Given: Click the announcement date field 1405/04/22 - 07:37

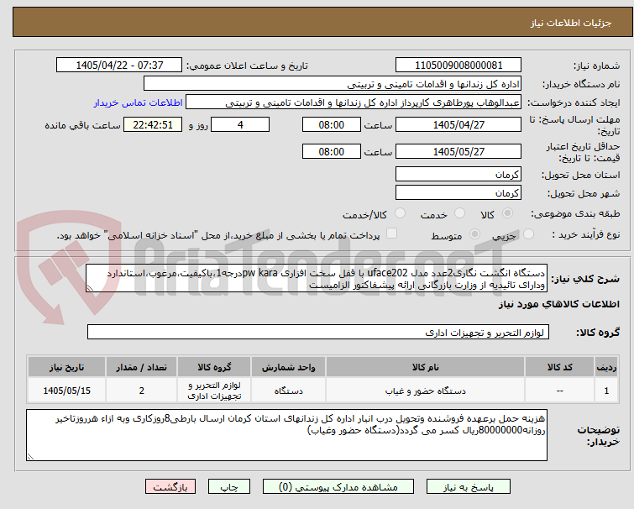Looking at the screenshot, I should click(119, 65).
